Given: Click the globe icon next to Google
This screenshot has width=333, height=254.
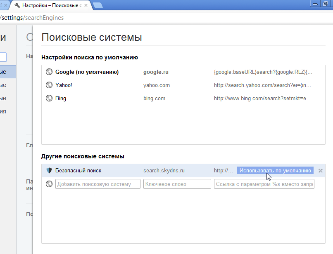Looking at the screenshot, I should coord(49,72).
